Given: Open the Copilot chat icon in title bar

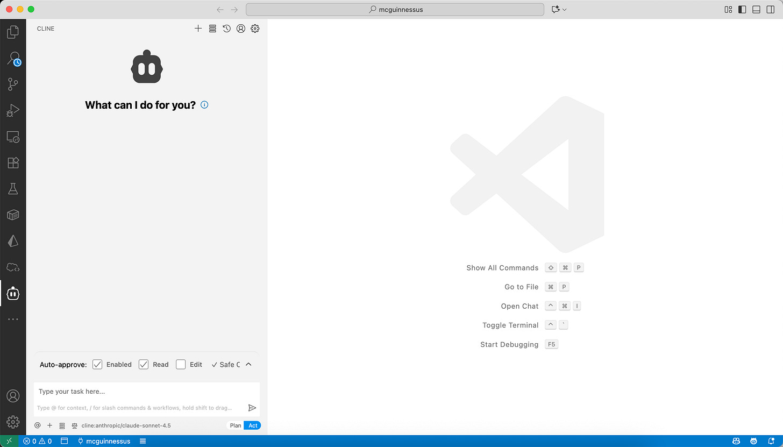Looking at the screenshot, I should click(x=556, y=9).
